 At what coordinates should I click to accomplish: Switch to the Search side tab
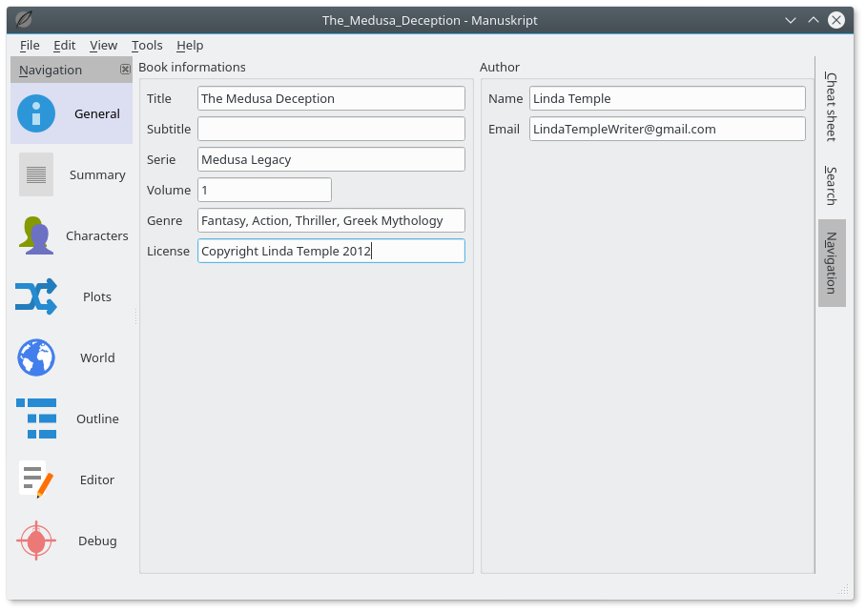(831, 185)
